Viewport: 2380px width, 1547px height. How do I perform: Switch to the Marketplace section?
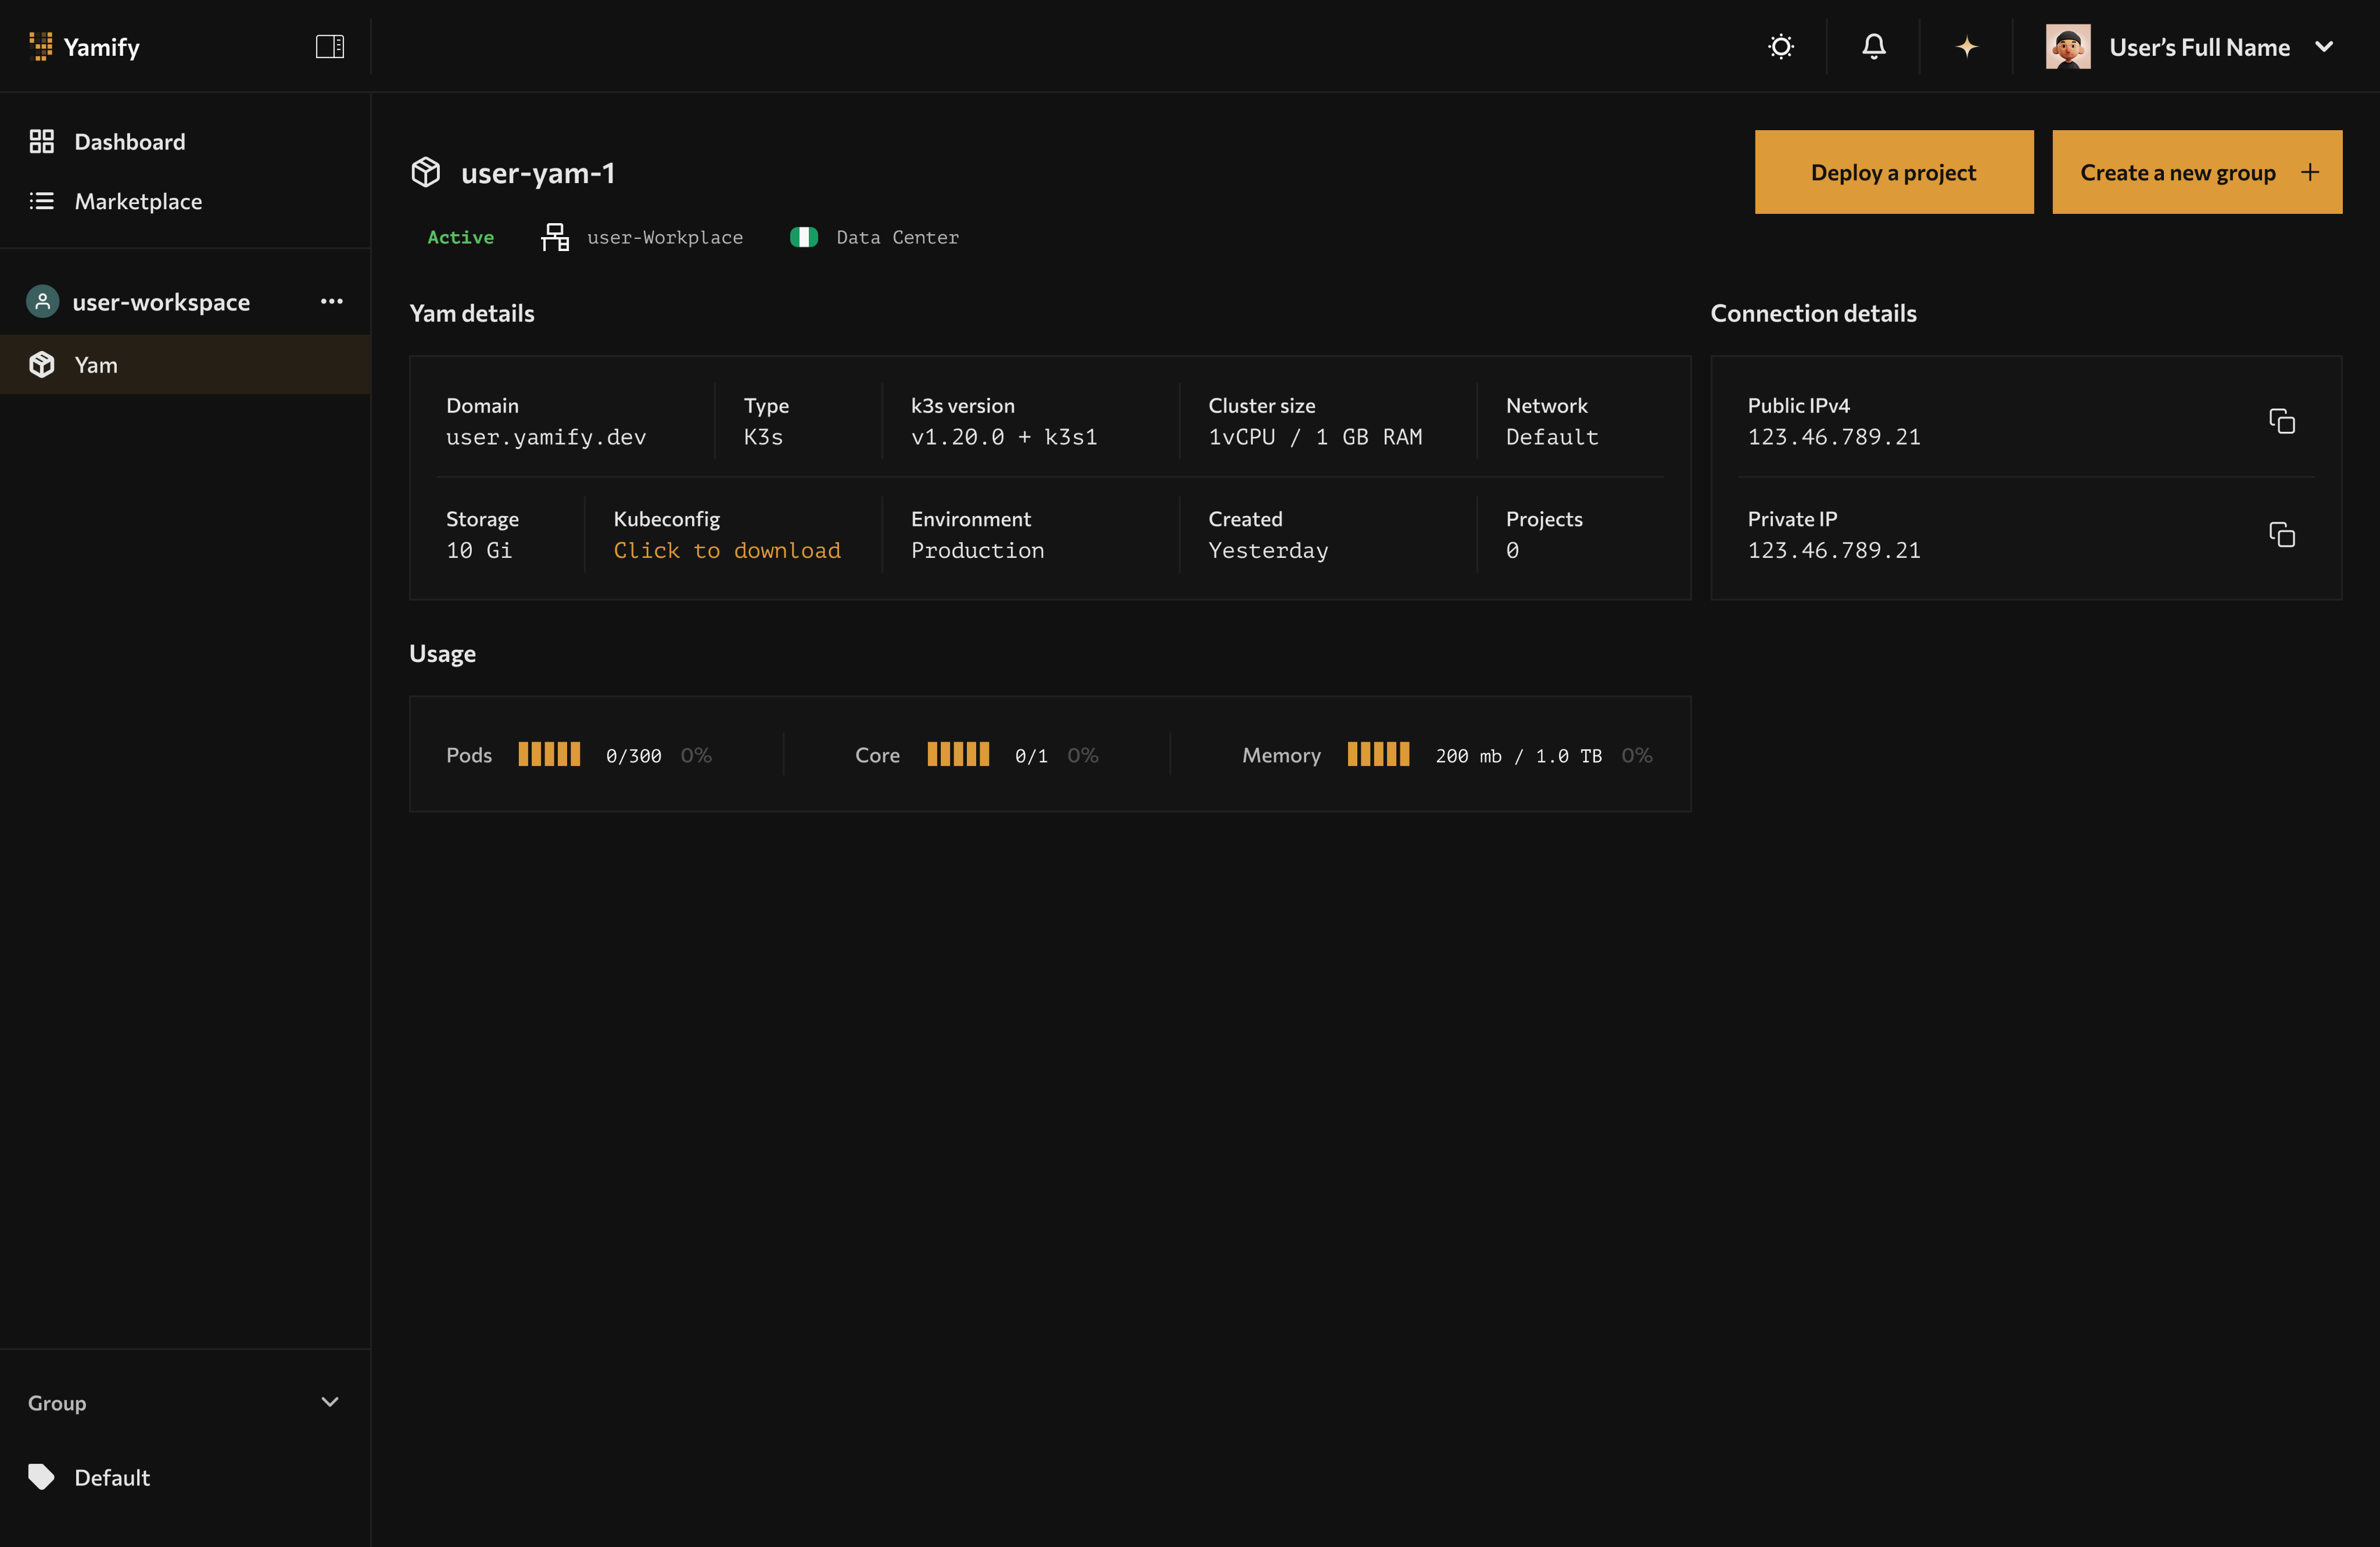[x=138, y=201]
